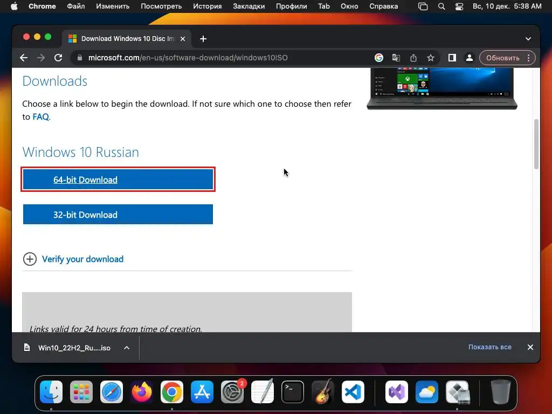Start the 32-bit Download
The height and width of the screenshot is (414, 552).
click(x=118, y=215)
